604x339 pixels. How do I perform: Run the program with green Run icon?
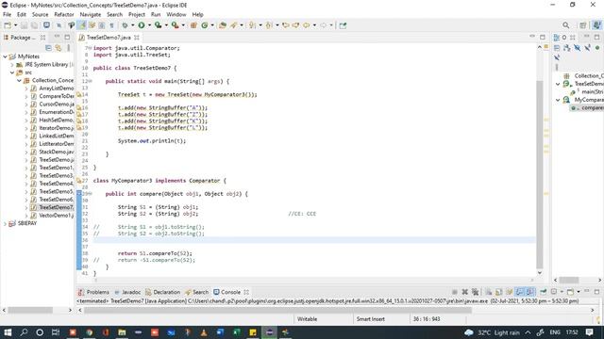pos(142,25)
